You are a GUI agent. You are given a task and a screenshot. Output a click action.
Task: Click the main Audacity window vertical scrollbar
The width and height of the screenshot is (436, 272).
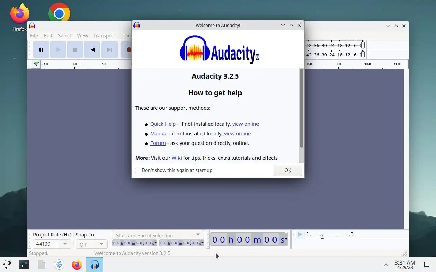(x=406, y=149)
